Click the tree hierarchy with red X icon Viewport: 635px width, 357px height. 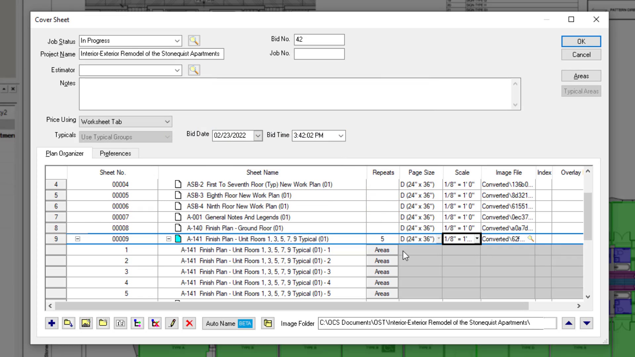[x=155, y=323]
